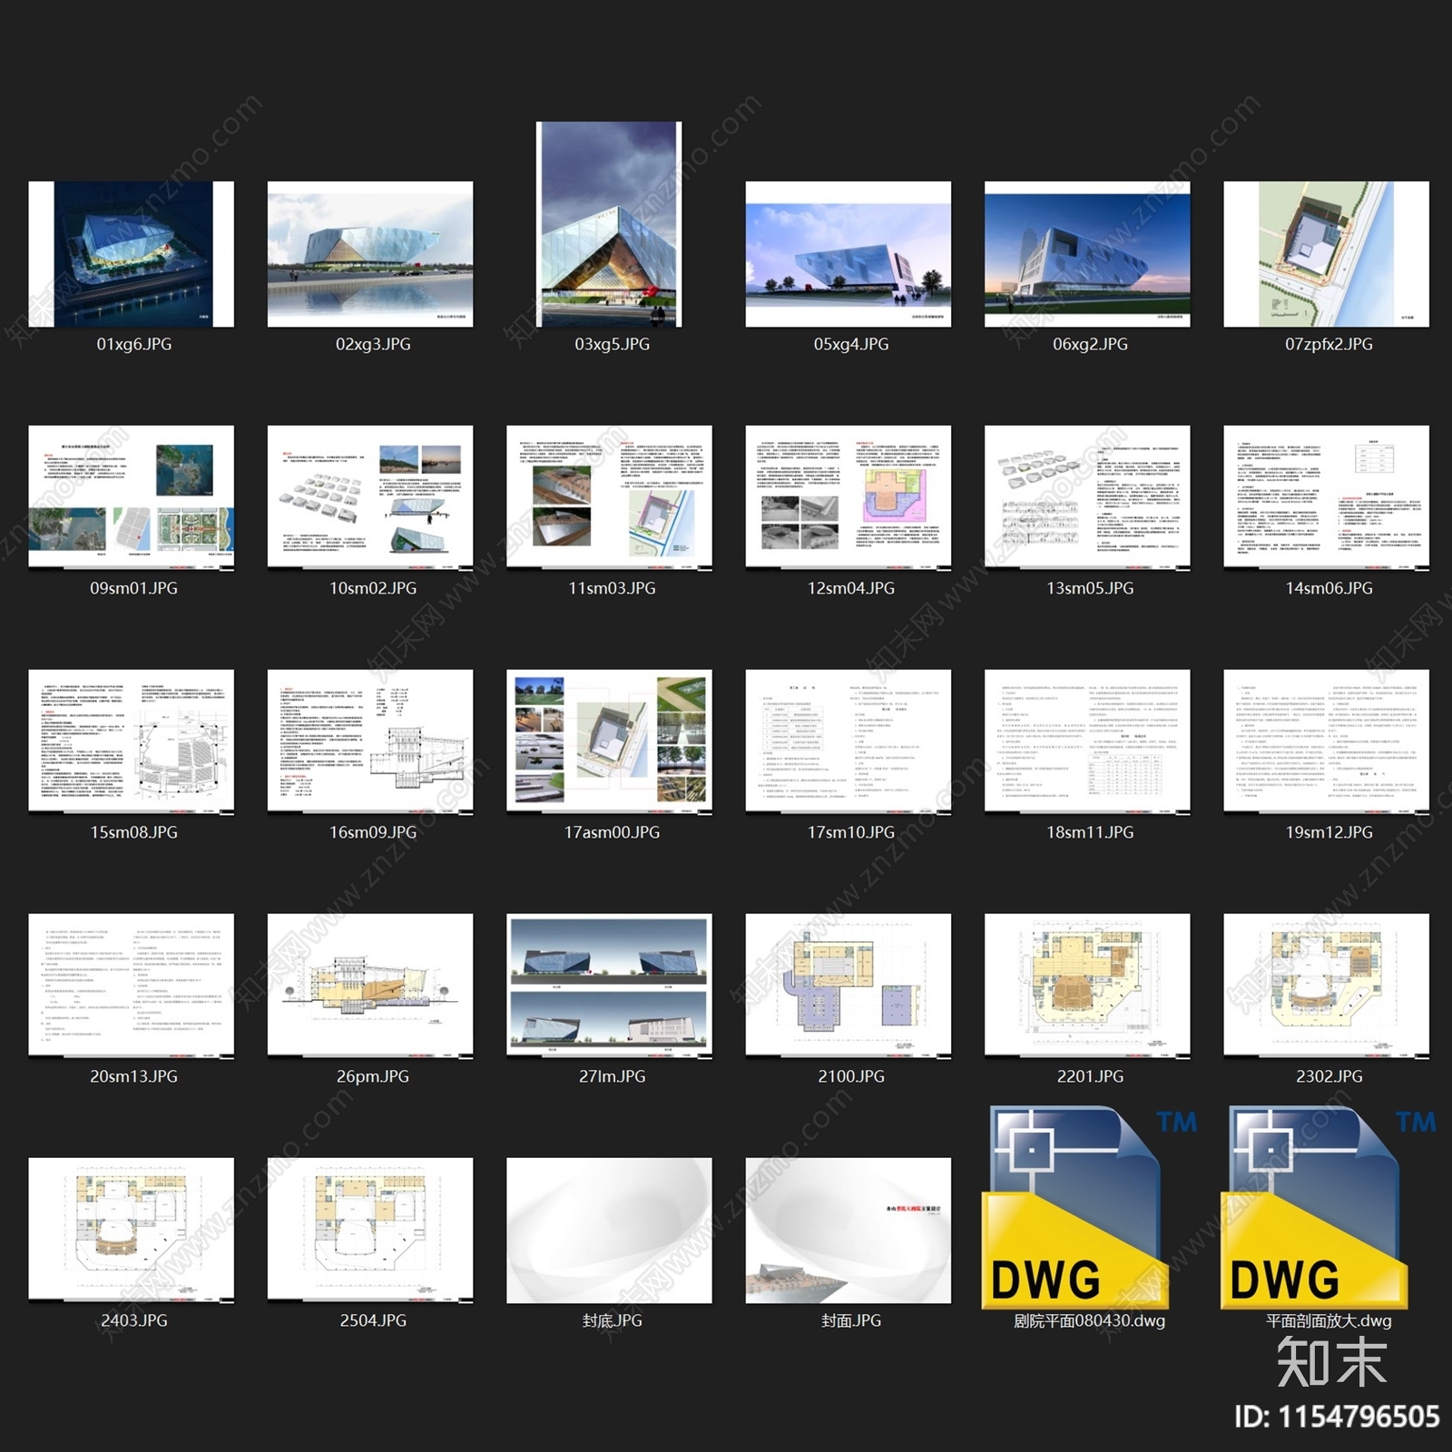Select the 01xg6.JPG night rendering thumbnail
Screen dimensions: 1452x1452
click(x=132, y=254)
